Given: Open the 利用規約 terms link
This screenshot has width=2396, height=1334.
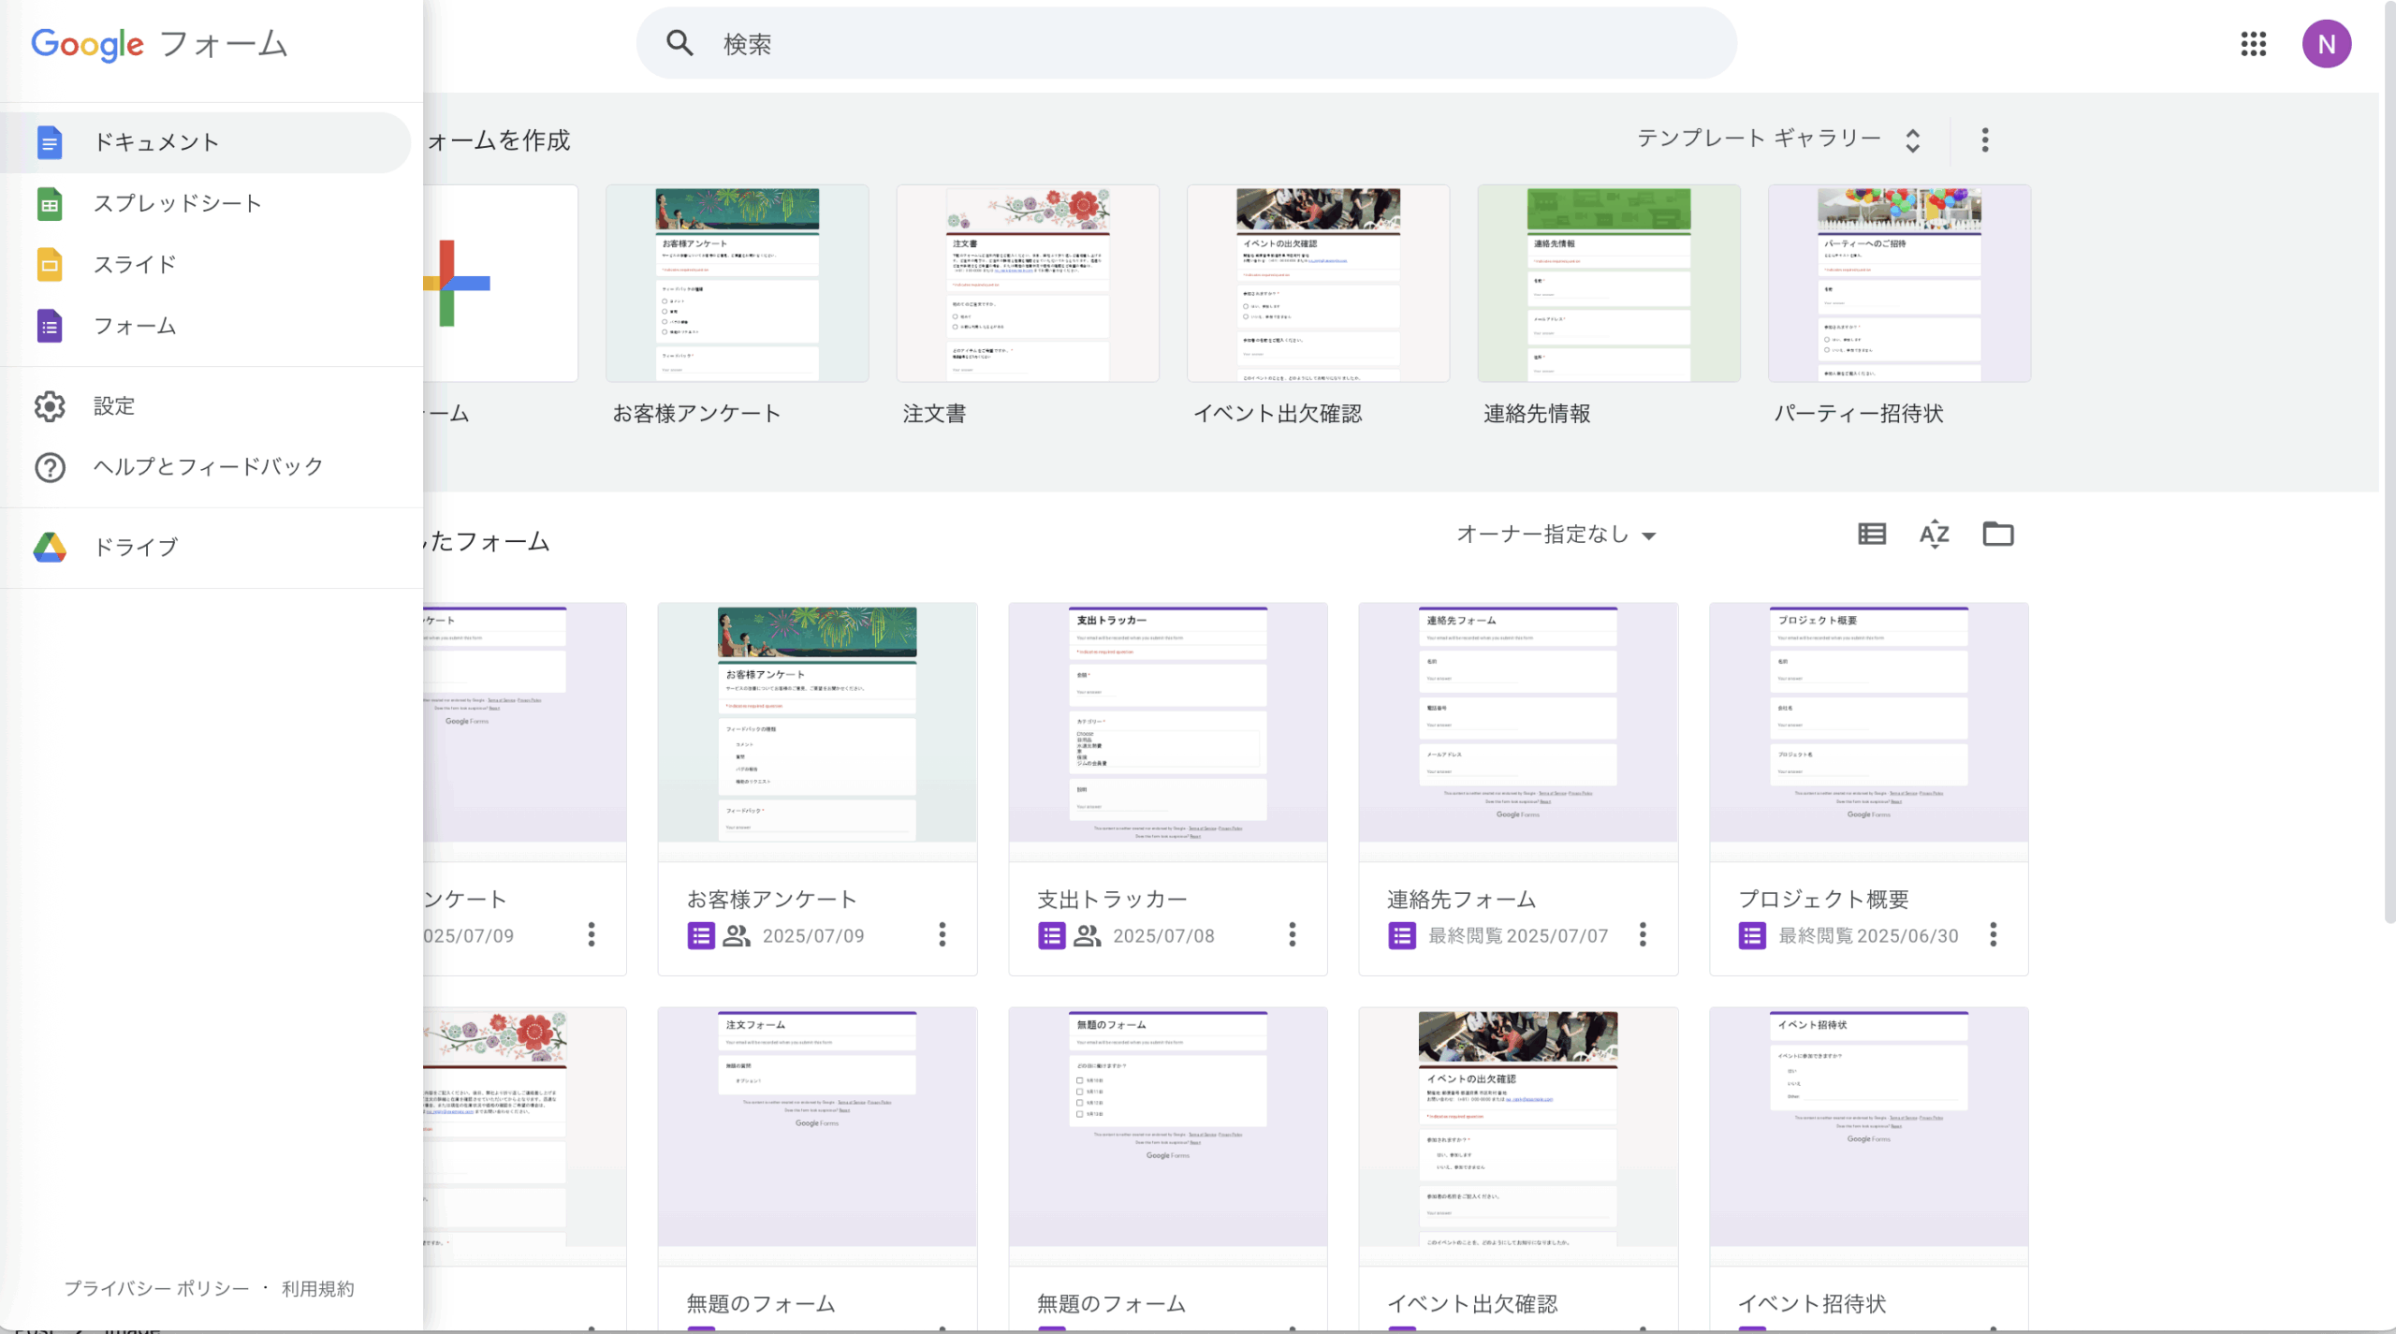Looking at the screenshot, I should tap(318, 1288).
